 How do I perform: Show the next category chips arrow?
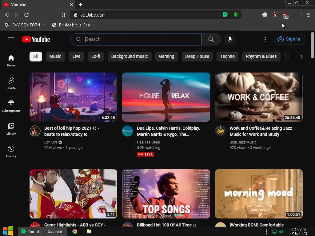click(x=301, y=57)
